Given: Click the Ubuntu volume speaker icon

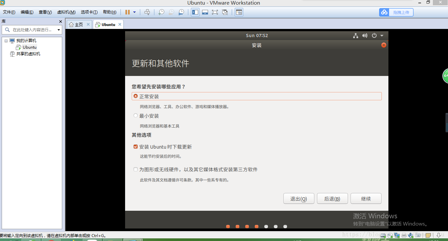Looking at the screenshot, I should click(365, 36).
